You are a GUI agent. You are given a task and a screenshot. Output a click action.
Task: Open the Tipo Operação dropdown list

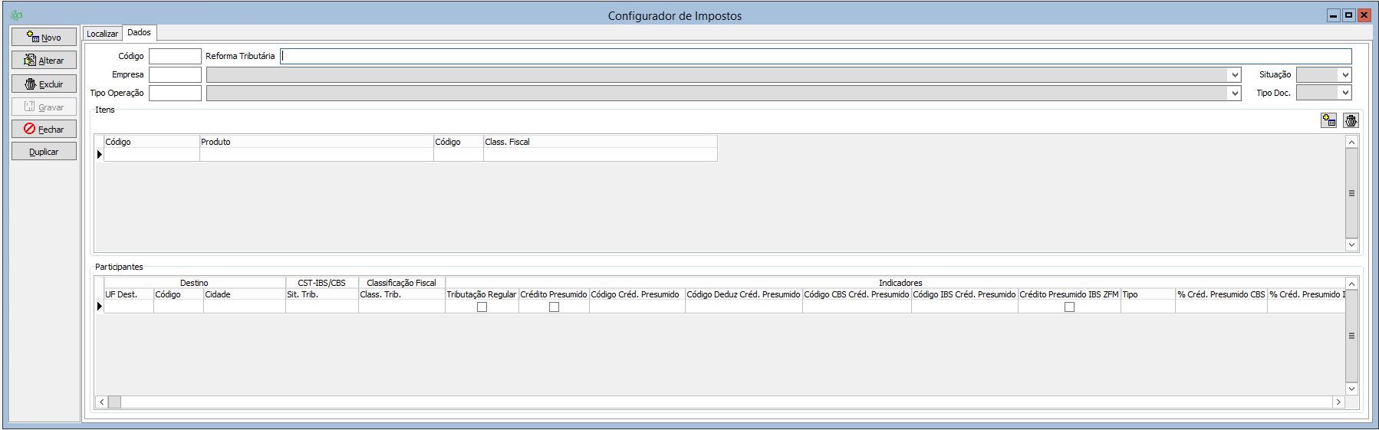point(1234,94)
